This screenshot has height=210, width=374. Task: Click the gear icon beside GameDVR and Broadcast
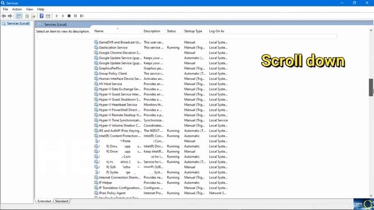[x=96, y=42]
